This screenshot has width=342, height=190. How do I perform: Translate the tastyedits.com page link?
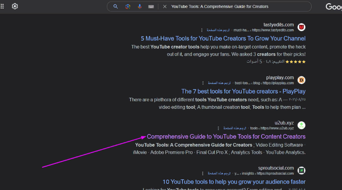click(x=218, y=30)
